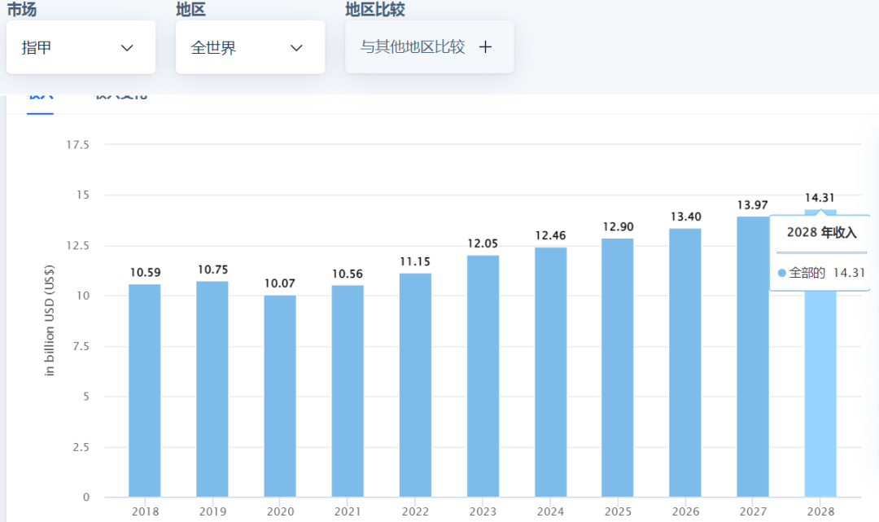Click the 2023 axis label
This screenshot has height=522, width=879.
[x=483, y=511]
